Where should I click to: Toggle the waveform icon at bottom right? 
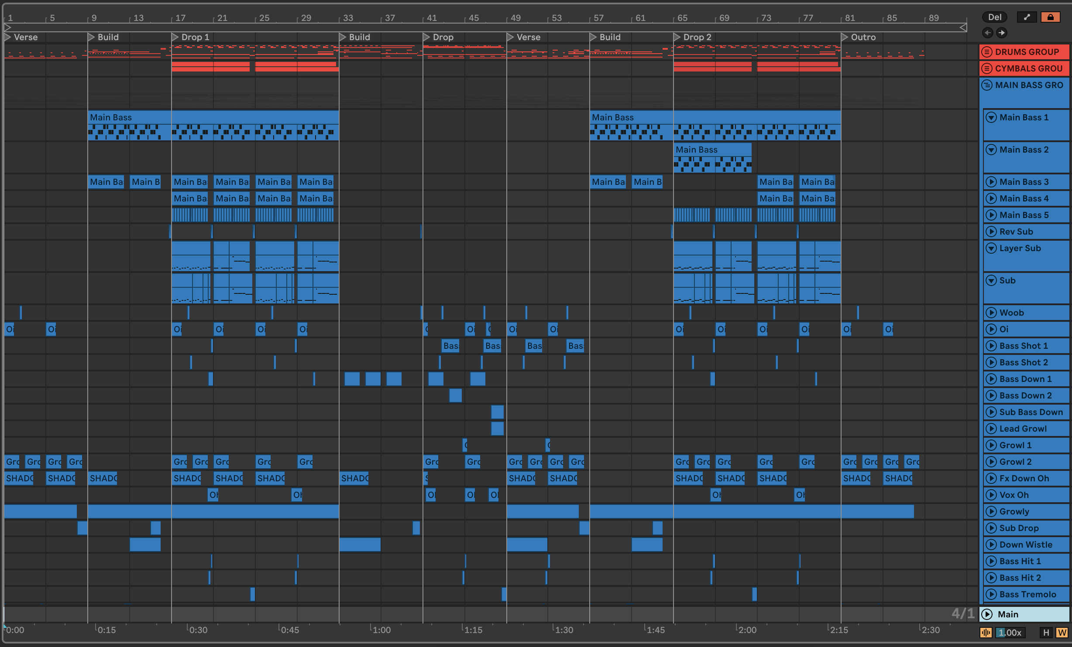tap(986, 633)
